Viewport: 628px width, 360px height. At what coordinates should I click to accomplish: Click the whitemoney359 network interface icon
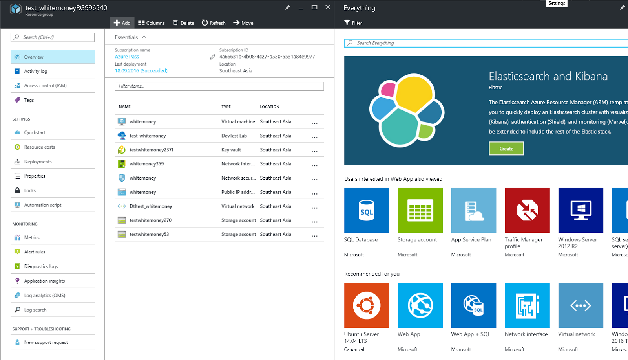[122, 164]
